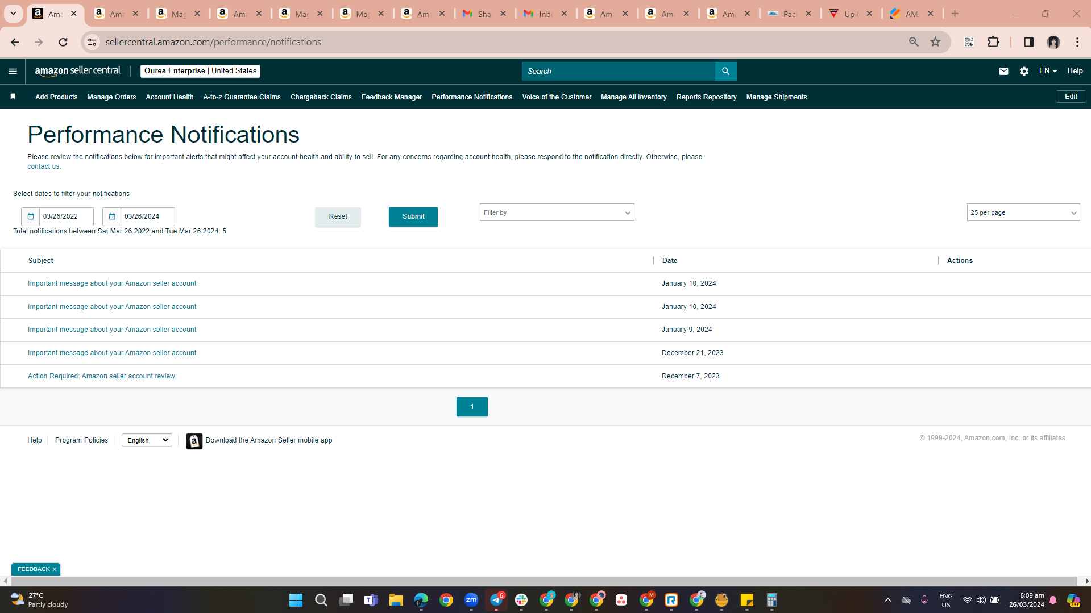Image resolution: width=1091 pixels, height=613 pixels.
Task: Open Add Products from the favorites bar
Action: click(x=56, y=97)
